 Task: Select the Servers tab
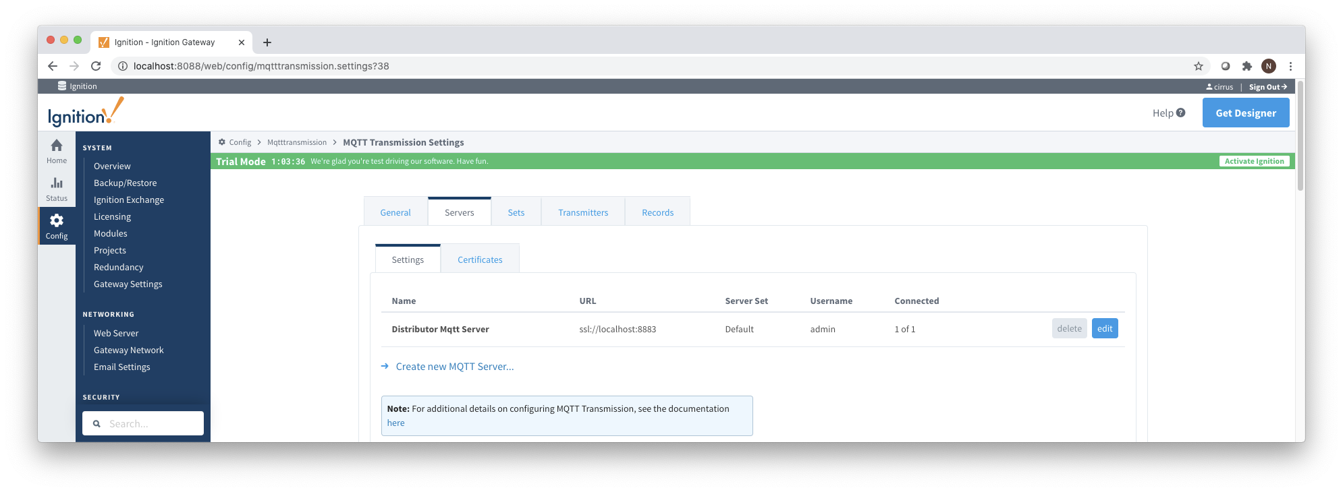tap(460, 212)
